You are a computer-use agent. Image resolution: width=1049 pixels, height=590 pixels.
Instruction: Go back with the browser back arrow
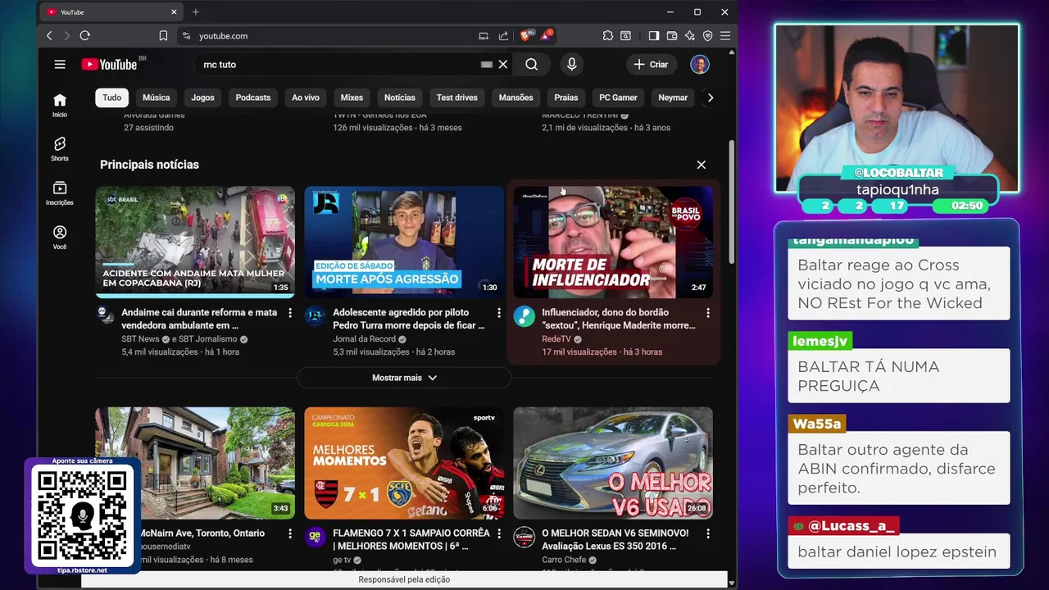49,35
